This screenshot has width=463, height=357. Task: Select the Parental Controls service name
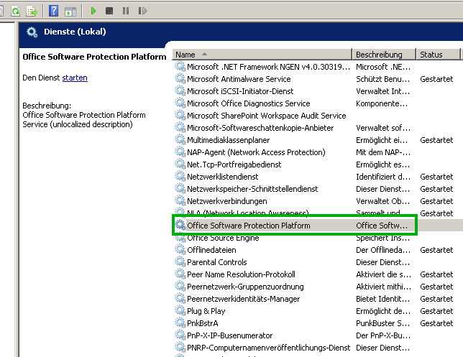[x=217, y=262]
